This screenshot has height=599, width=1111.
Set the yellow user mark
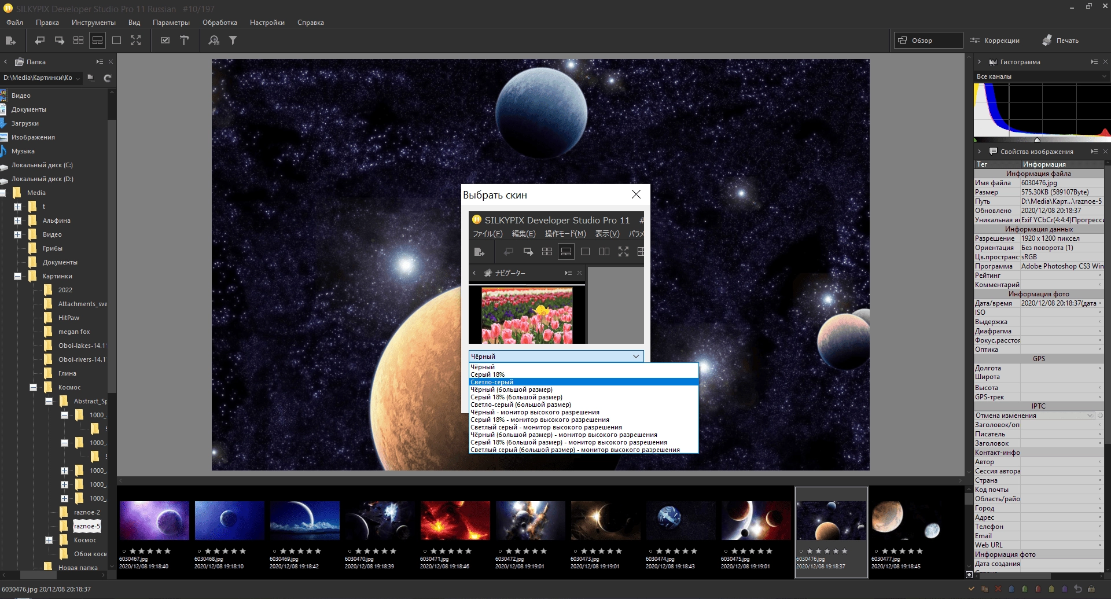click(x=1051, y=589)
